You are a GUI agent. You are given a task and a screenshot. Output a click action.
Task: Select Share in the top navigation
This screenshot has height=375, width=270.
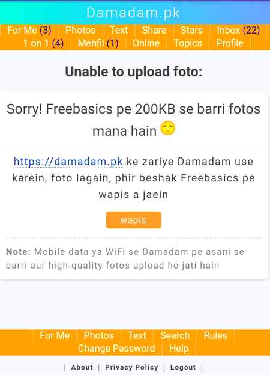154,31
